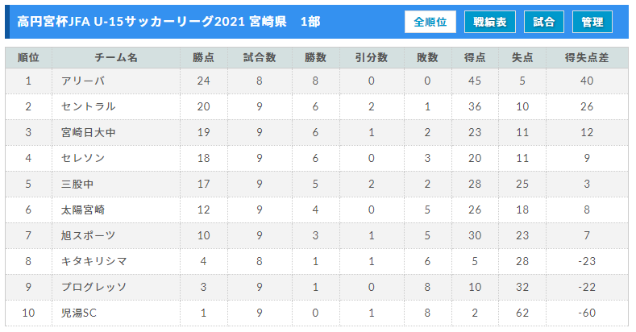636x332 pixels.
Task: Open the 全順位 tab
Action: coord(430,22)
